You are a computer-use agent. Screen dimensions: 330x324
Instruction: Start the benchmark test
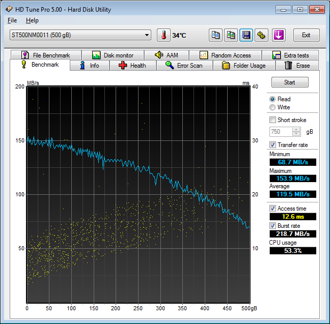[289, 82]
